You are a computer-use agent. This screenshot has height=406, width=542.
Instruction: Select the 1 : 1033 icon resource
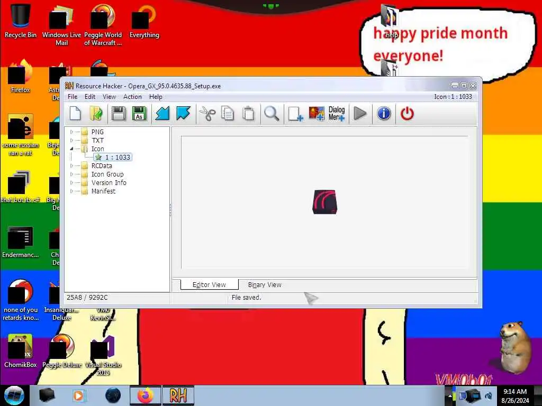(x=113, y=158)
